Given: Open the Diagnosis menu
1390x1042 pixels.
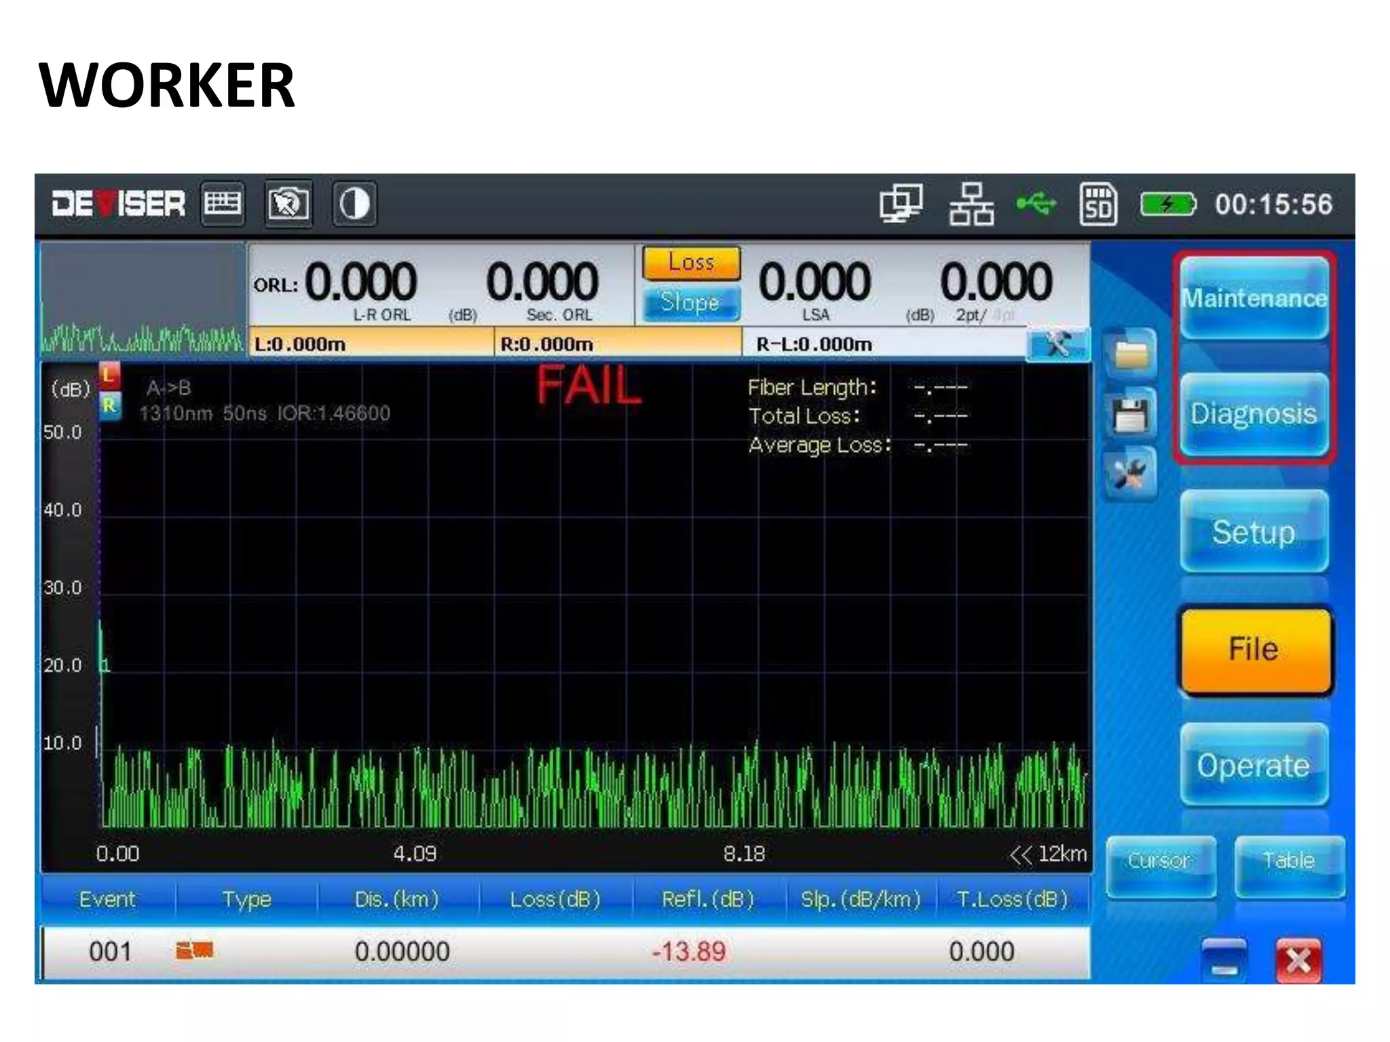Looking at the screenshot, I should pos(1254,414).
